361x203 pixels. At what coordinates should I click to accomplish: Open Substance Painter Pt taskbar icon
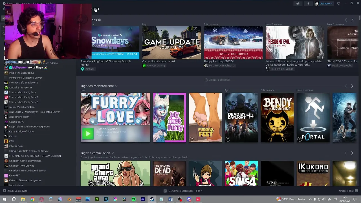97,199
